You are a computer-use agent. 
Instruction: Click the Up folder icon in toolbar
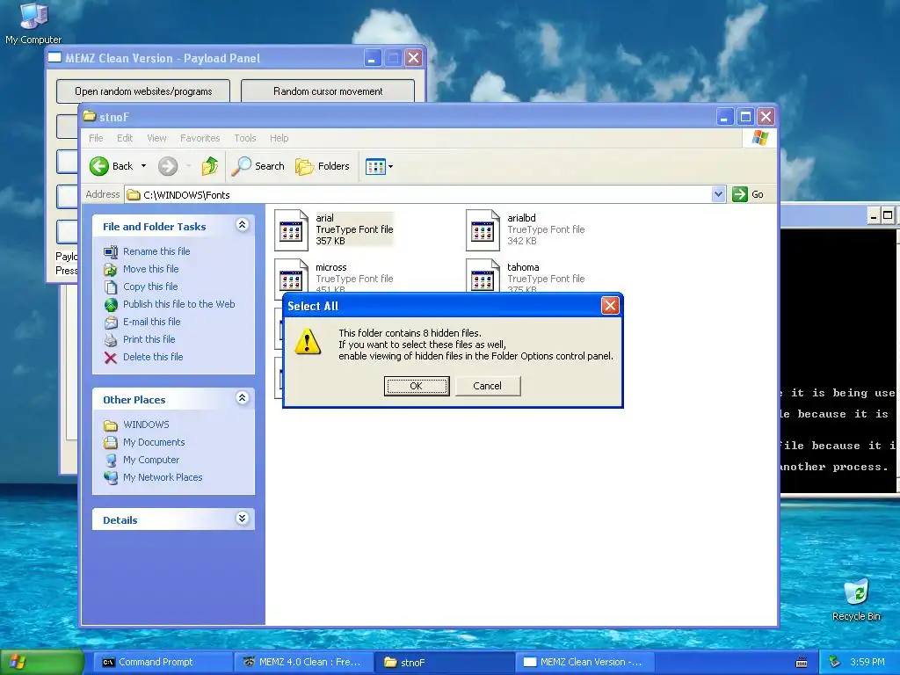click(209, 166)
